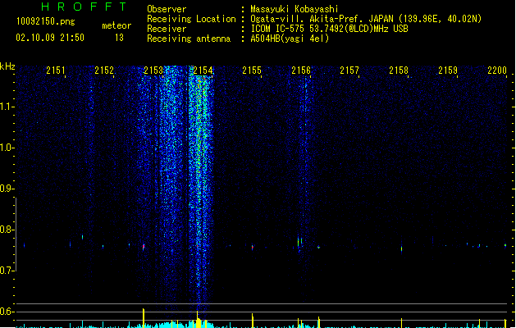Click the Observer label
The width and height of the screenshot is (516, 328).
coord(167,9)
